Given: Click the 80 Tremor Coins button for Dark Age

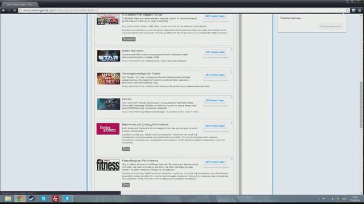Looking at the screenshot, I should (215, 100).
